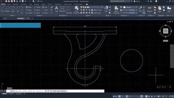Click the TOP face of the ViewCube

[166, 31]
